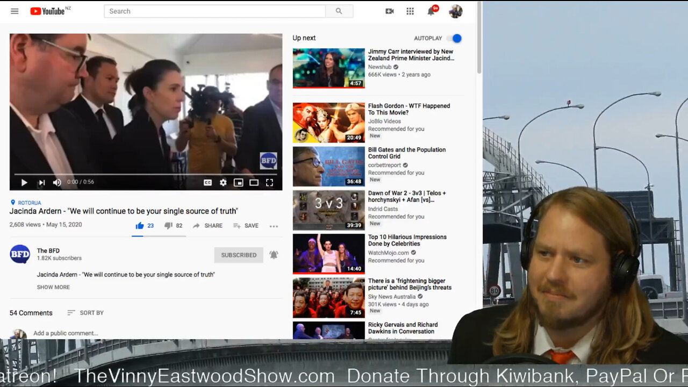Open The BFD channel avatar
688x387 pixels.
20,254
